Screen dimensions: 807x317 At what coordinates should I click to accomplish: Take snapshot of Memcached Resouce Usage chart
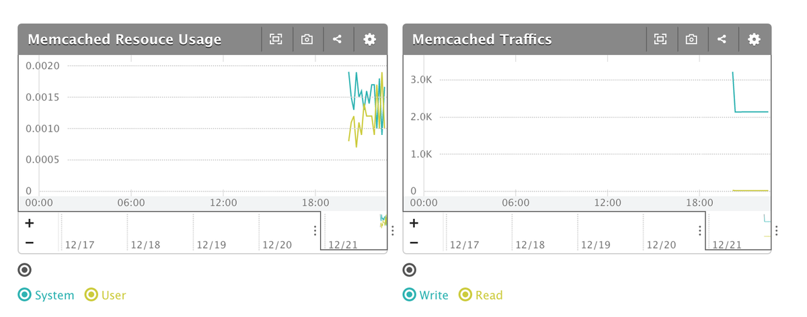pyautogui.click(x=307, y=40)
